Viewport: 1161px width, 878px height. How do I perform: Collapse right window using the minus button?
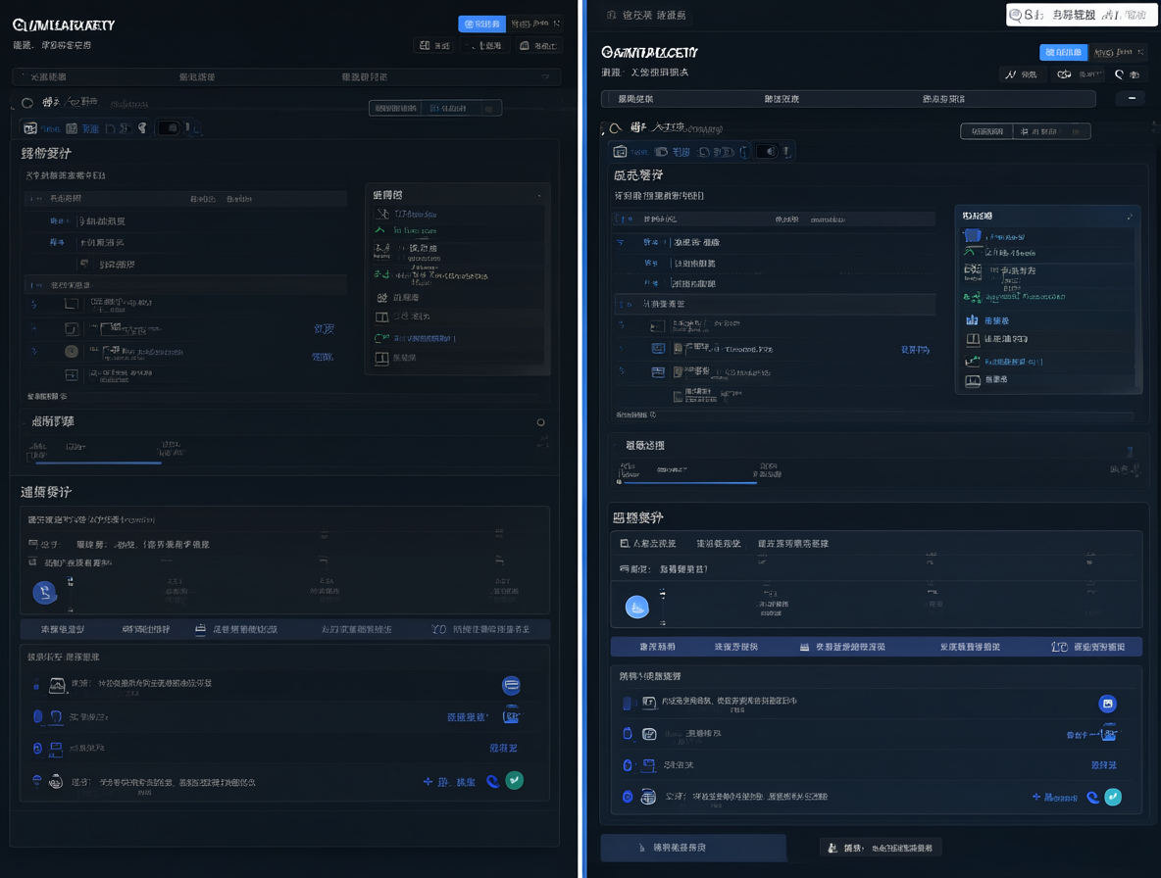(1132, 98)
